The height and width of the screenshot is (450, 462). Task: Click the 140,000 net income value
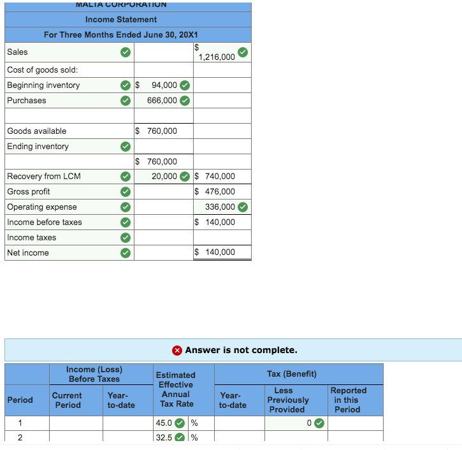(220, 252)
